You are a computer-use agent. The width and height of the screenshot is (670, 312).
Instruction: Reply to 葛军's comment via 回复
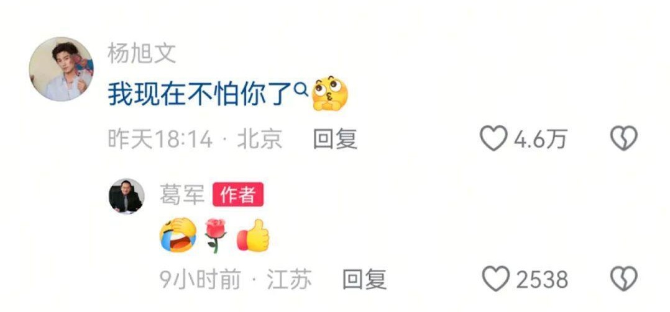(x=364, y=280)
